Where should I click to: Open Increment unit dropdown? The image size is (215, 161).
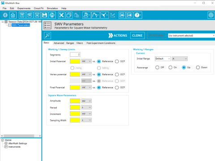(x=86, y=114)
